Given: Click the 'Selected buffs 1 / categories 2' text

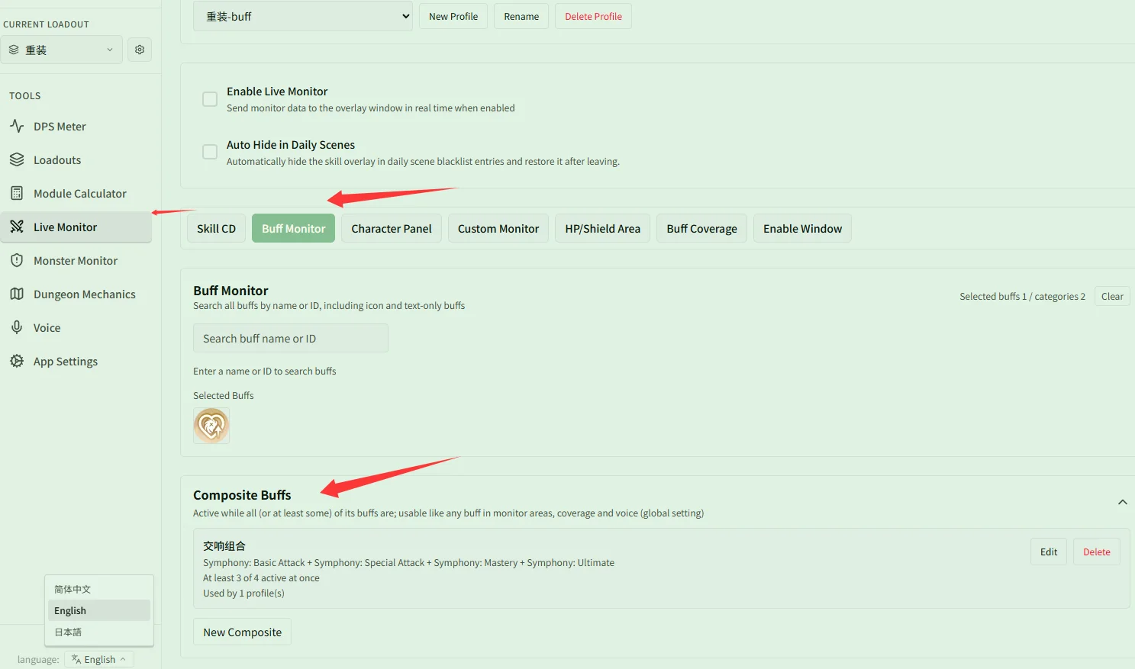Looking at the screenshot, I should [x=1022, y=296].
